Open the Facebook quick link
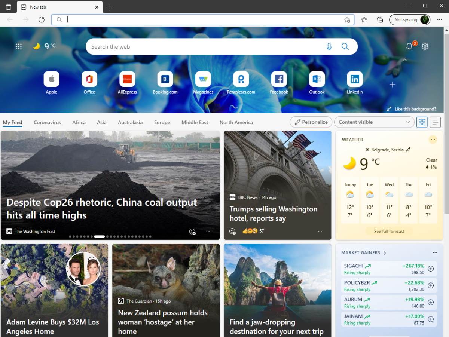449x337 pixels. (x=279, y=79)
